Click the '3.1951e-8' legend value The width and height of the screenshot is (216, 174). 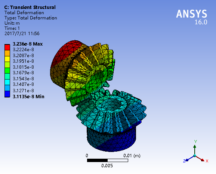click(x=23, y=61)
